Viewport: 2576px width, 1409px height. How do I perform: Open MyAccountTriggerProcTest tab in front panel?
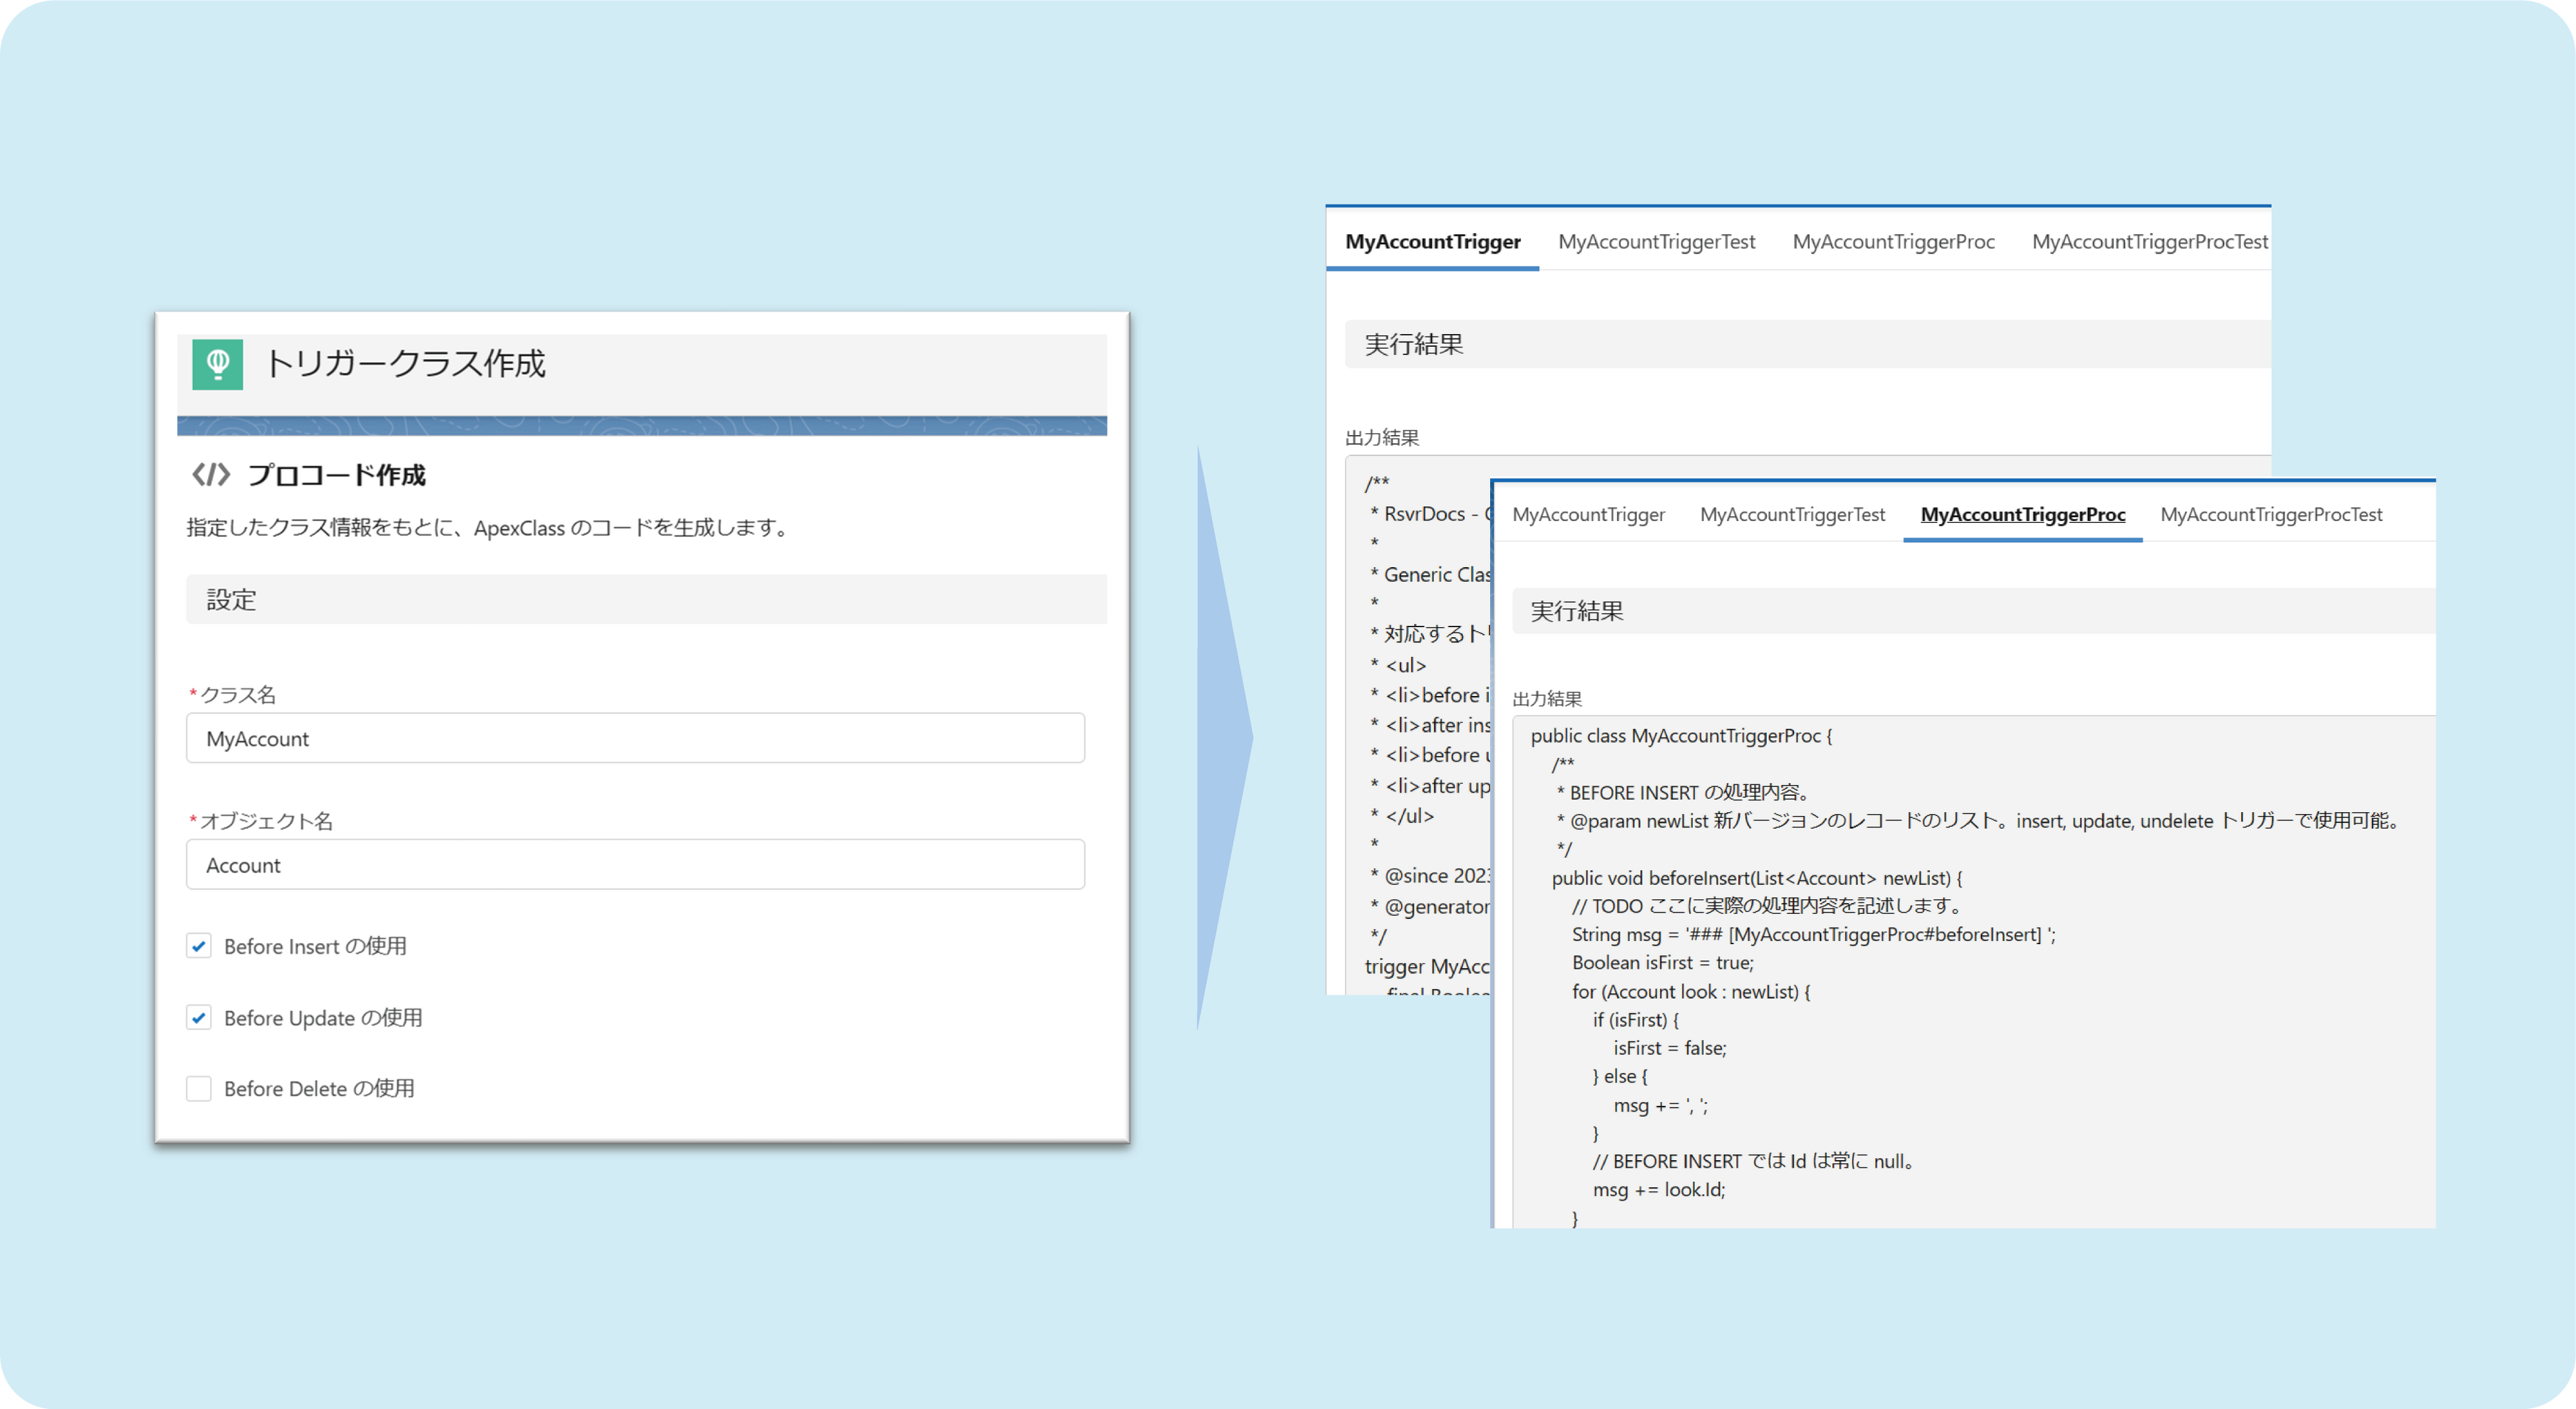[x=2270, y=514]
